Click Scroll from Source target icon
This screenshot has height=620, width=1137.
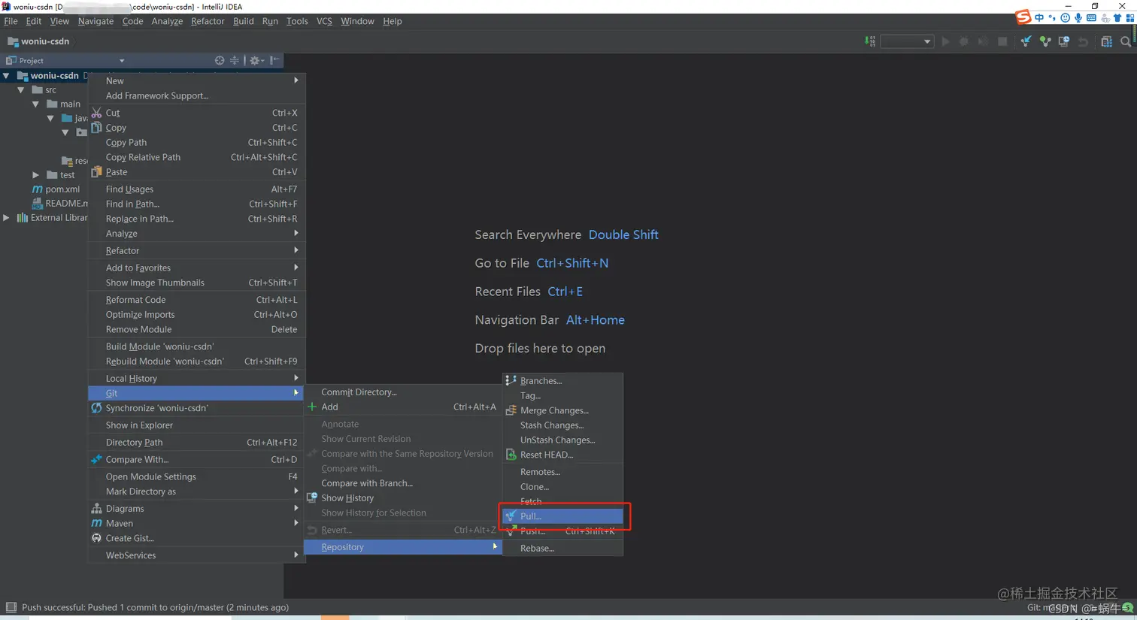220,60
